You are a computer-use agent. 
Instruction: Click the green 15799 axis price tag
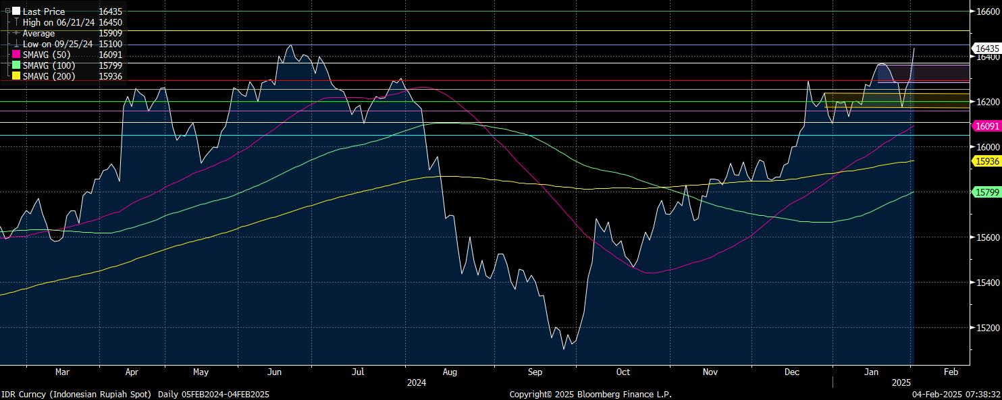[x=987, y=192]
